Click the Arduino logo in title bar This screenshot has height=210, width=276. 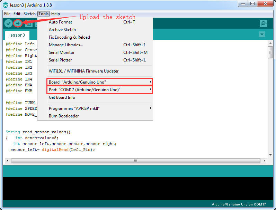6,5
